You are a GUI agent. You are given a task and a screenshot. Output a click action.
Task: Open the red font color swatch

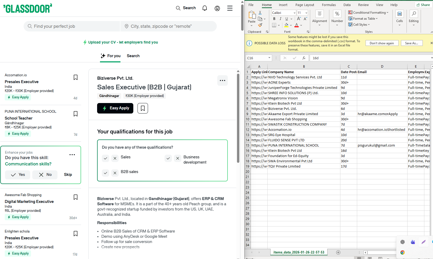click(x=296, y=25)
